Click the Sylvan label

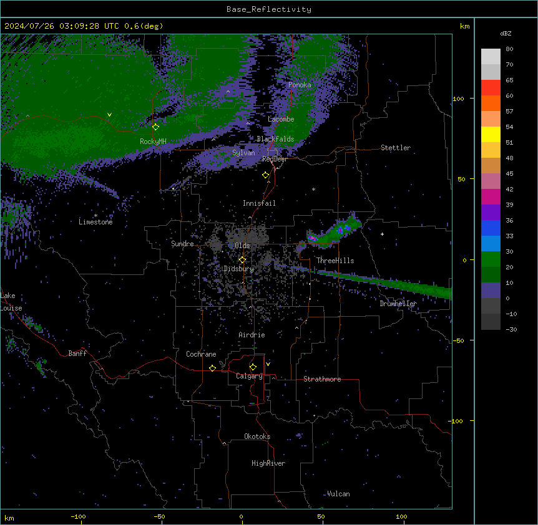pos(243,153)
